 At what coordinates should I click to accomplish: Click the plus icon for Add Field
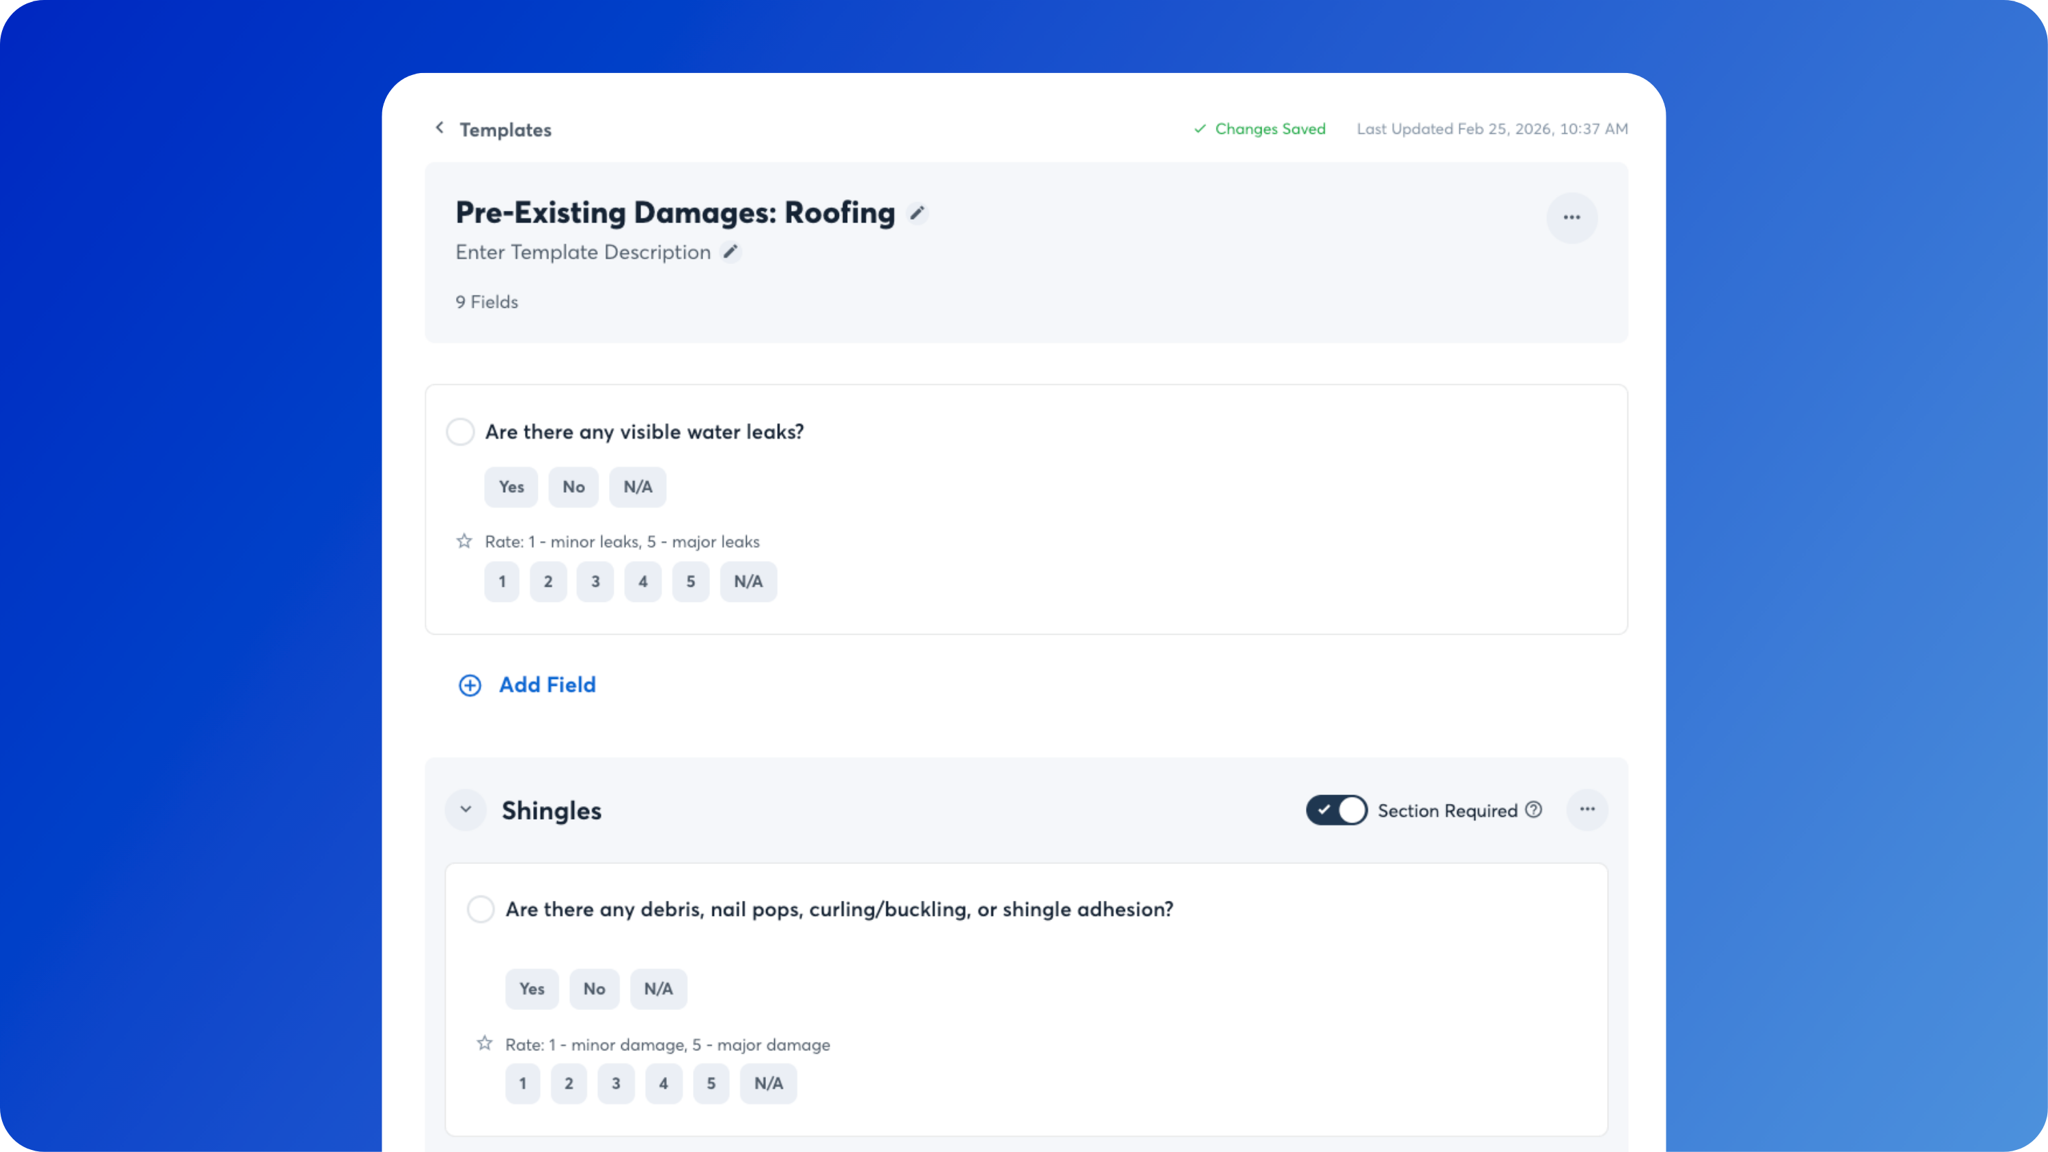(470, 685)
